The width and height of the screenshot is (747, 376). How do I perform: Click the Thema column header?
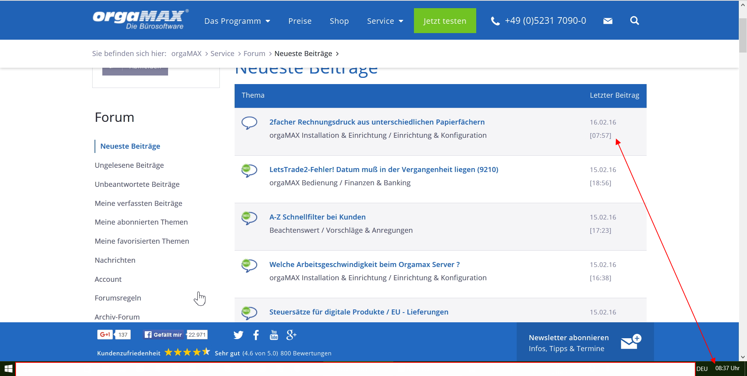[x=253, y=95]
